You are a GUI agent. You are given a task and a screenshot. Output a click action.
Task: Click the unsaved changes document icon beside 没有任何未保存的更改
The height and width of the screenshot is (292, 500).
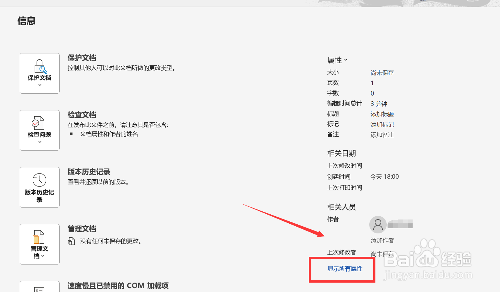click(x=72, y=241)
